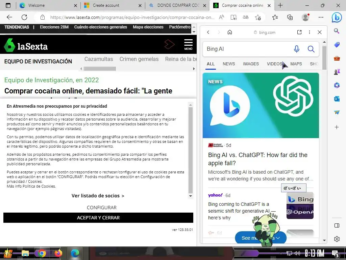Open the sidebar Games chess icon
The width and height of the screenshot is (346, 260).
coord(337,72)
